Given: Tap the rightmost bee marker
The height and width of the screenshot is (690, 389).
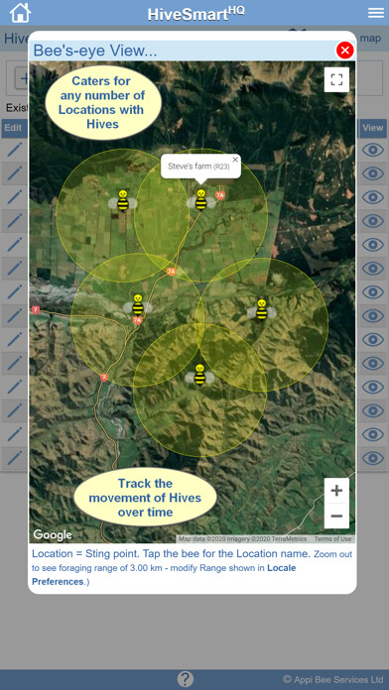Looking at the screenshot, I should tap(262, 309).
